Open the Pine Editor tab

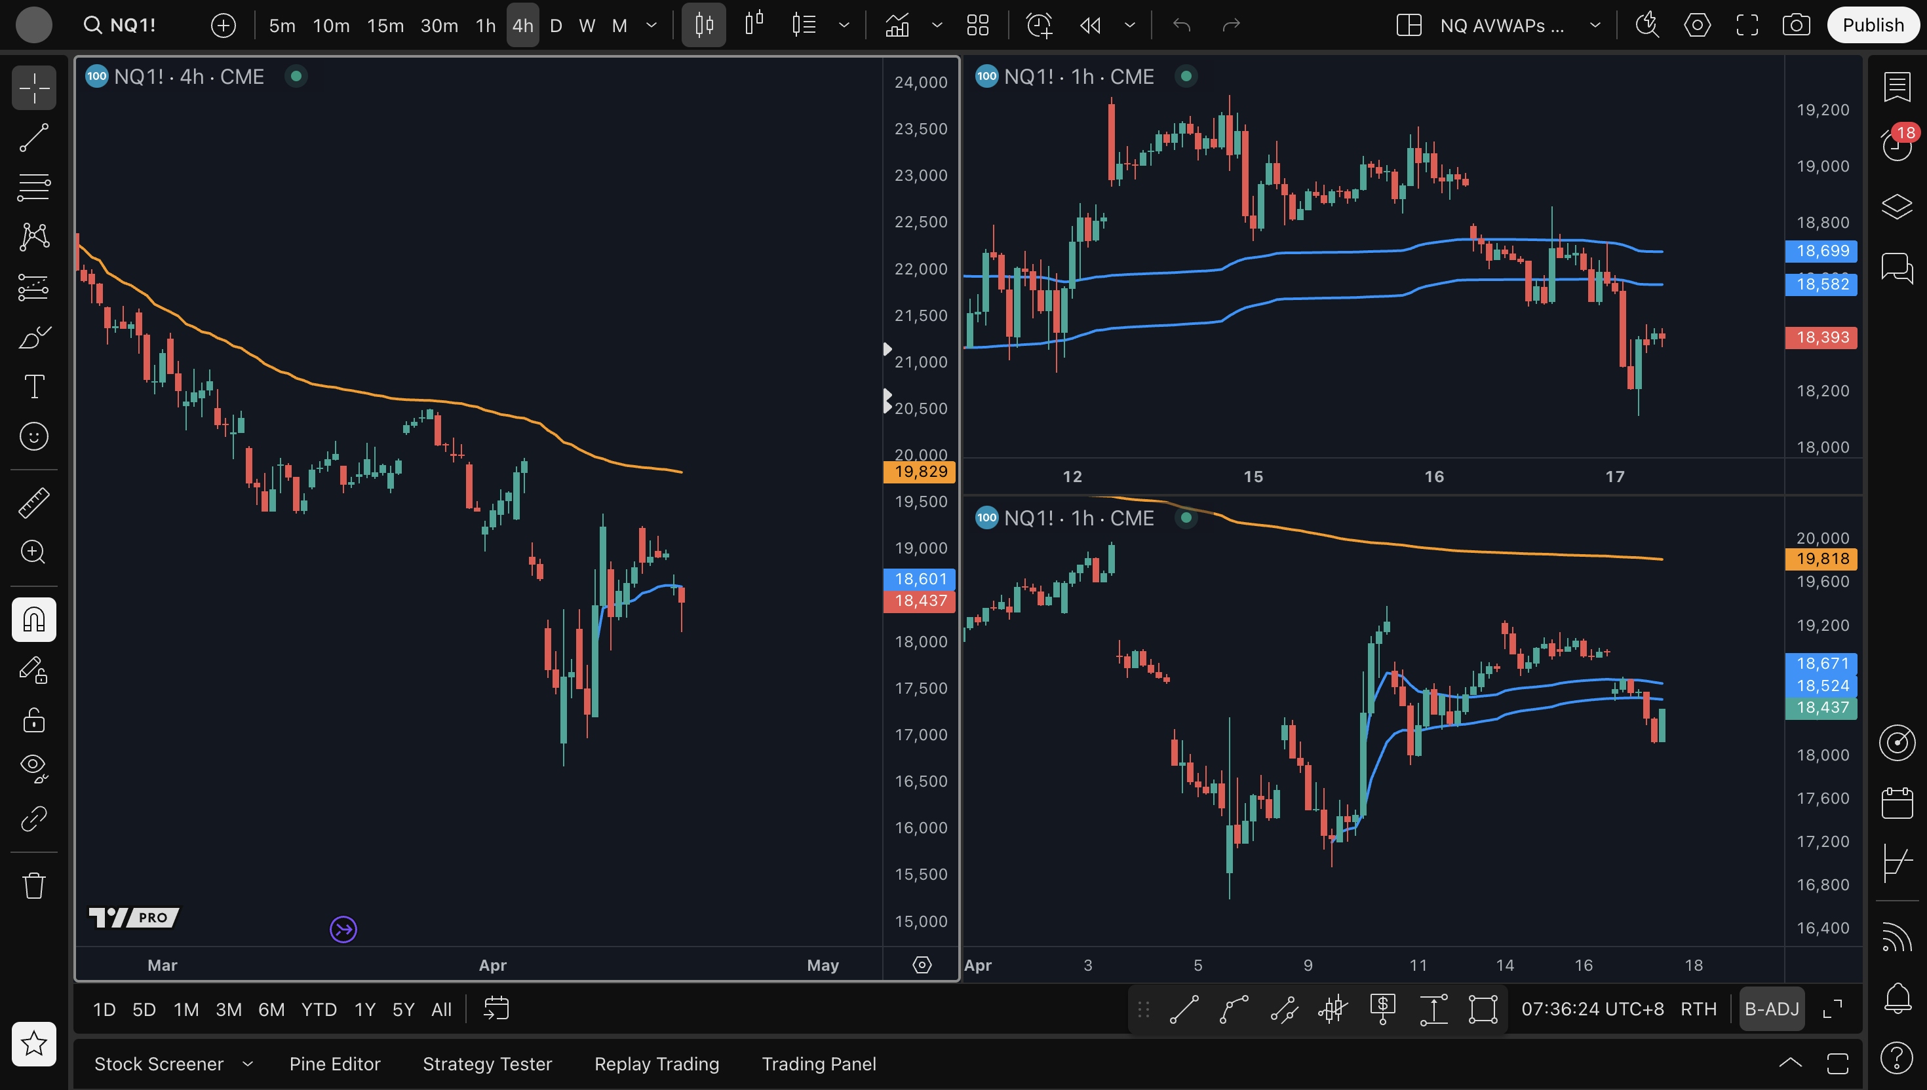tap(335, 1064)
